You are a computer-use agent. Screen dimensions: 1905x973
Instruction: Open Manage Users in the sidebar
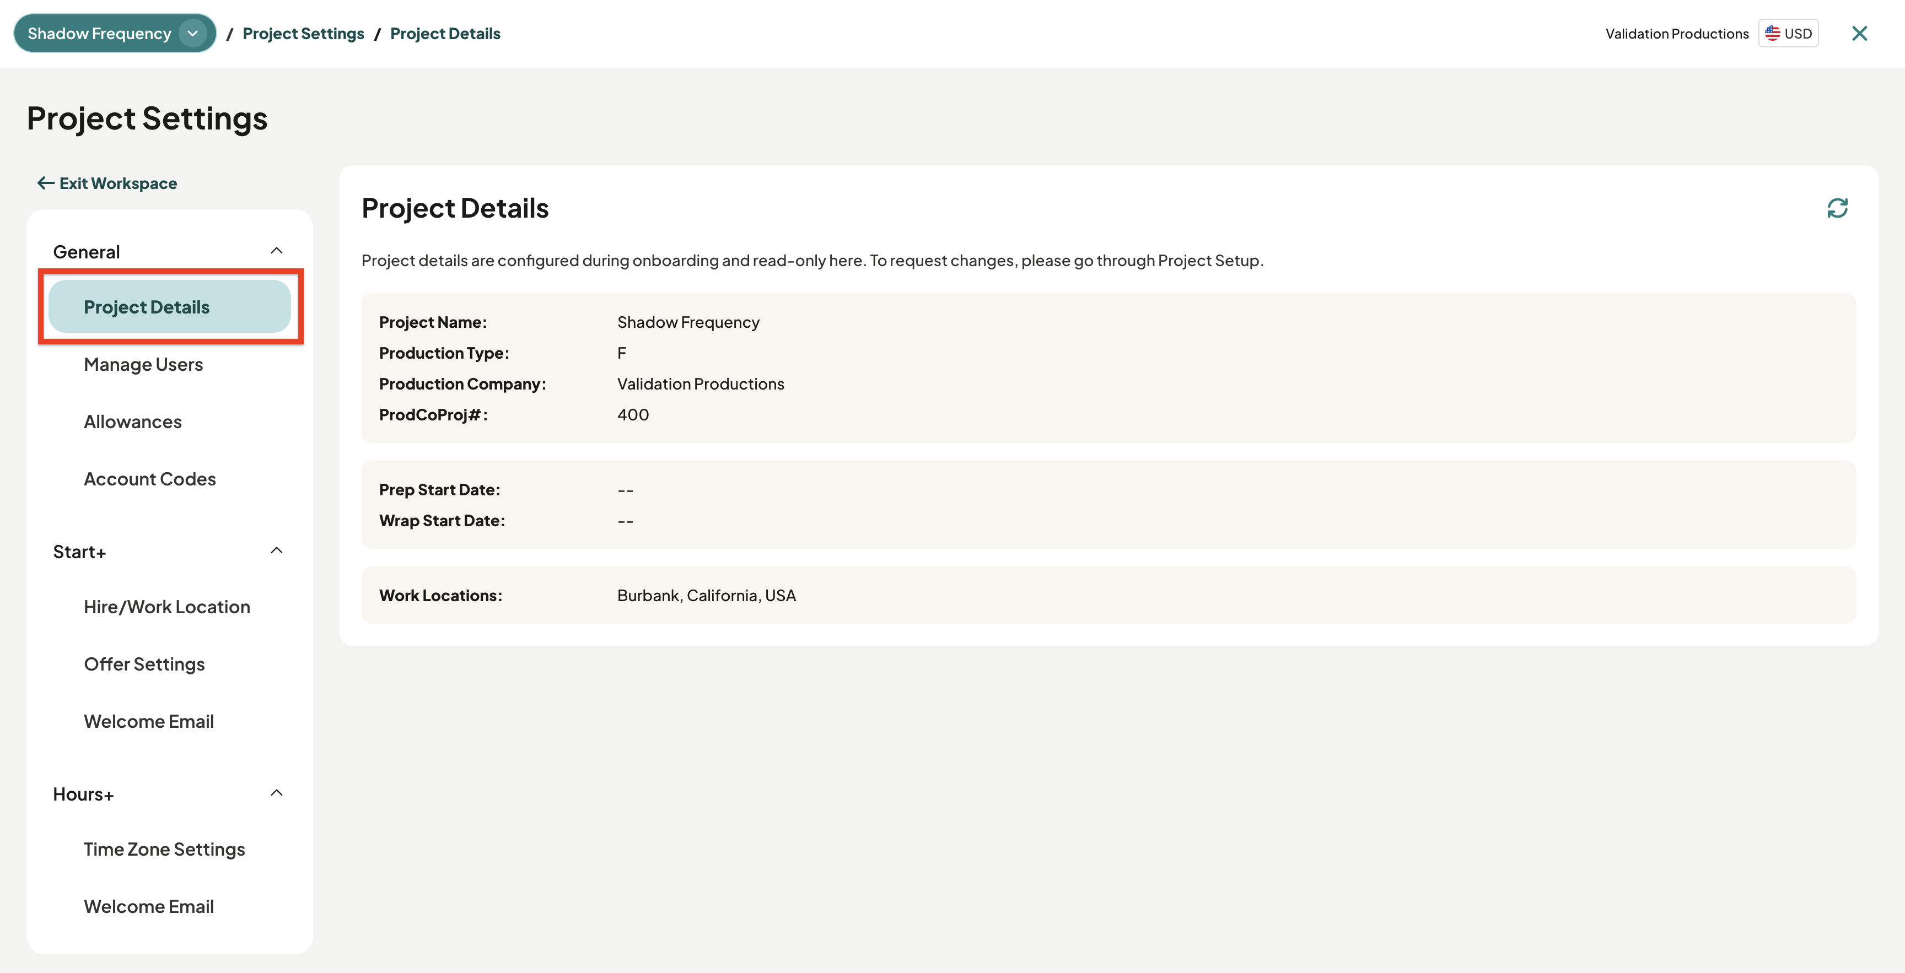[143, 365]
